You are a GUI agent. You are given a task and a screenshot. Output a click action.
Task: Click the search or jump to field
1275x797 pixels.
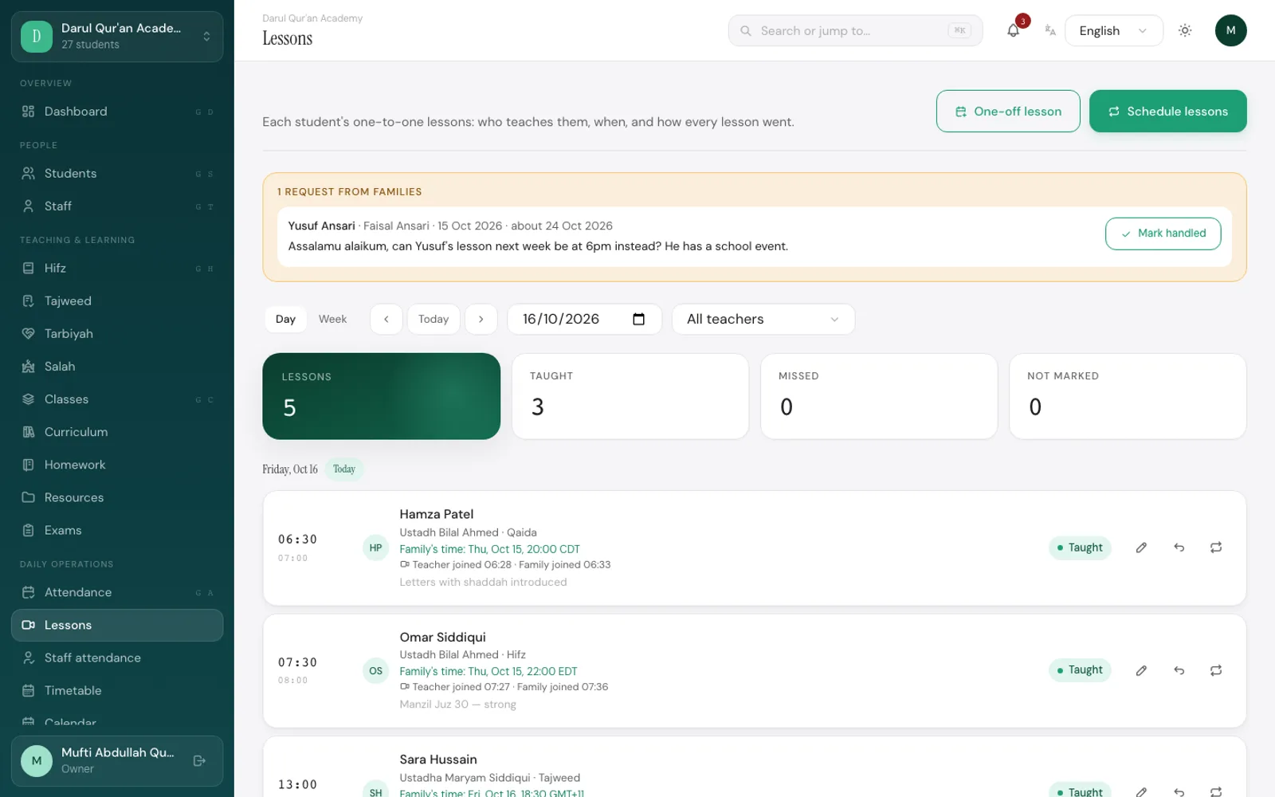pos(855,30)
